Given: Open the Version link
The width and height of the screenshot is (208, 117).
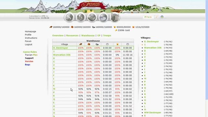Looking at the screenshot, I should coord(29,61).
